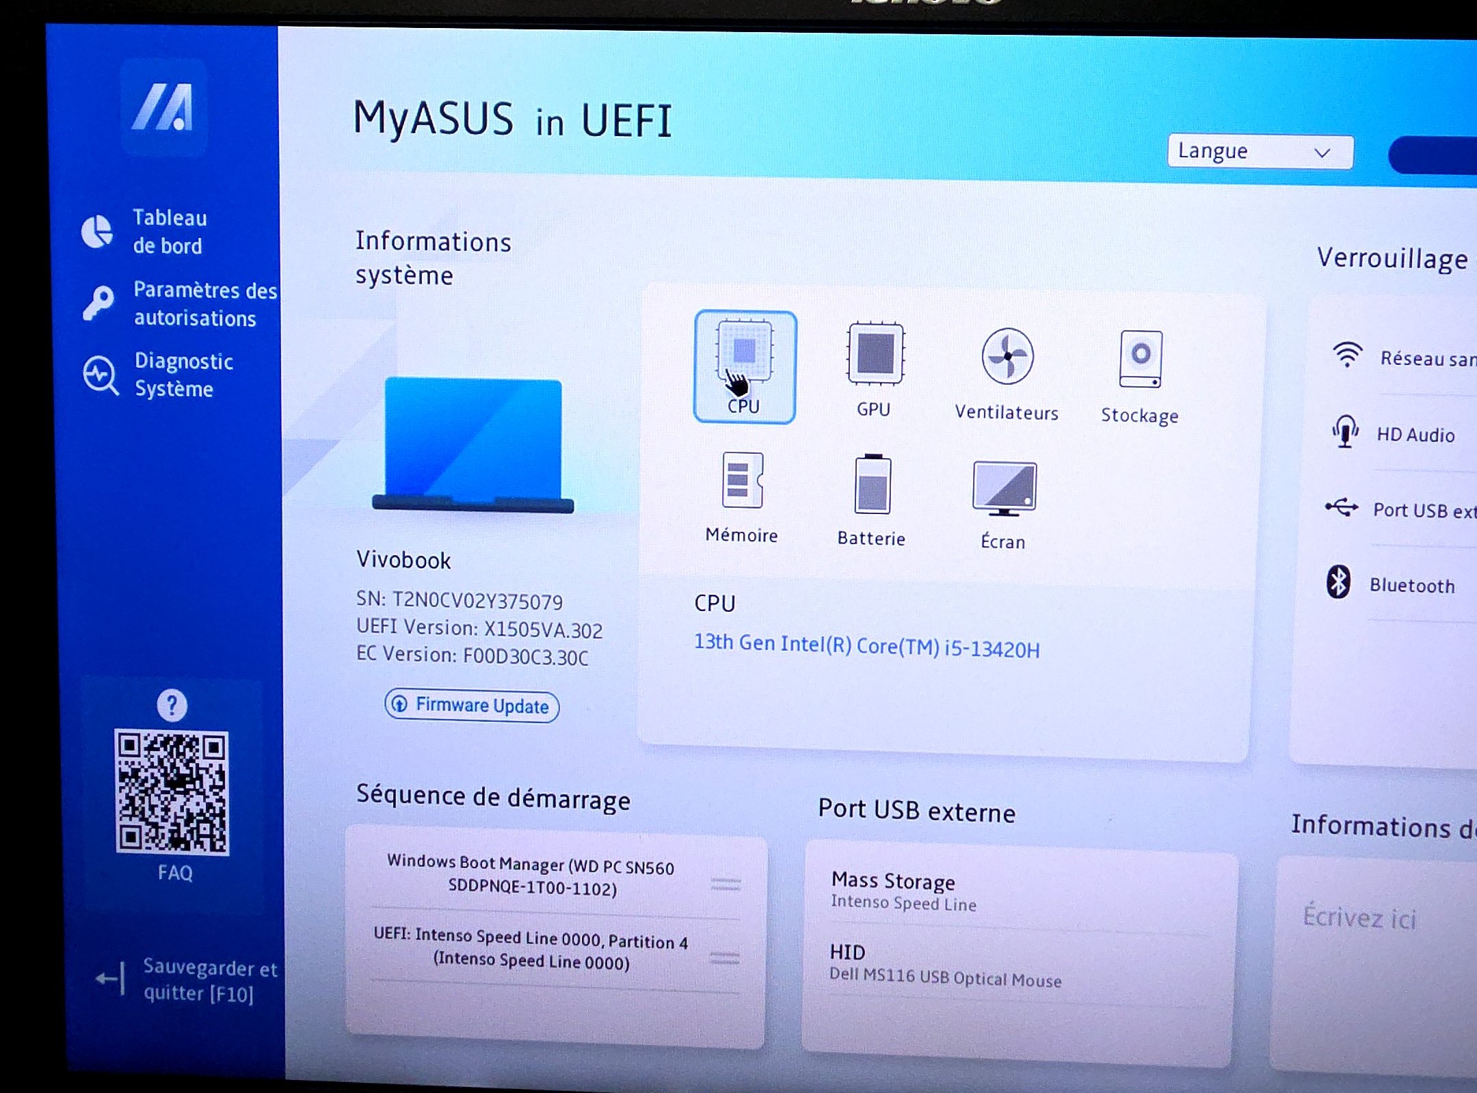
Task: Click the Intenso Speed Line boot reorder handle
Action: pyautogui.click(x=724, y=959)
